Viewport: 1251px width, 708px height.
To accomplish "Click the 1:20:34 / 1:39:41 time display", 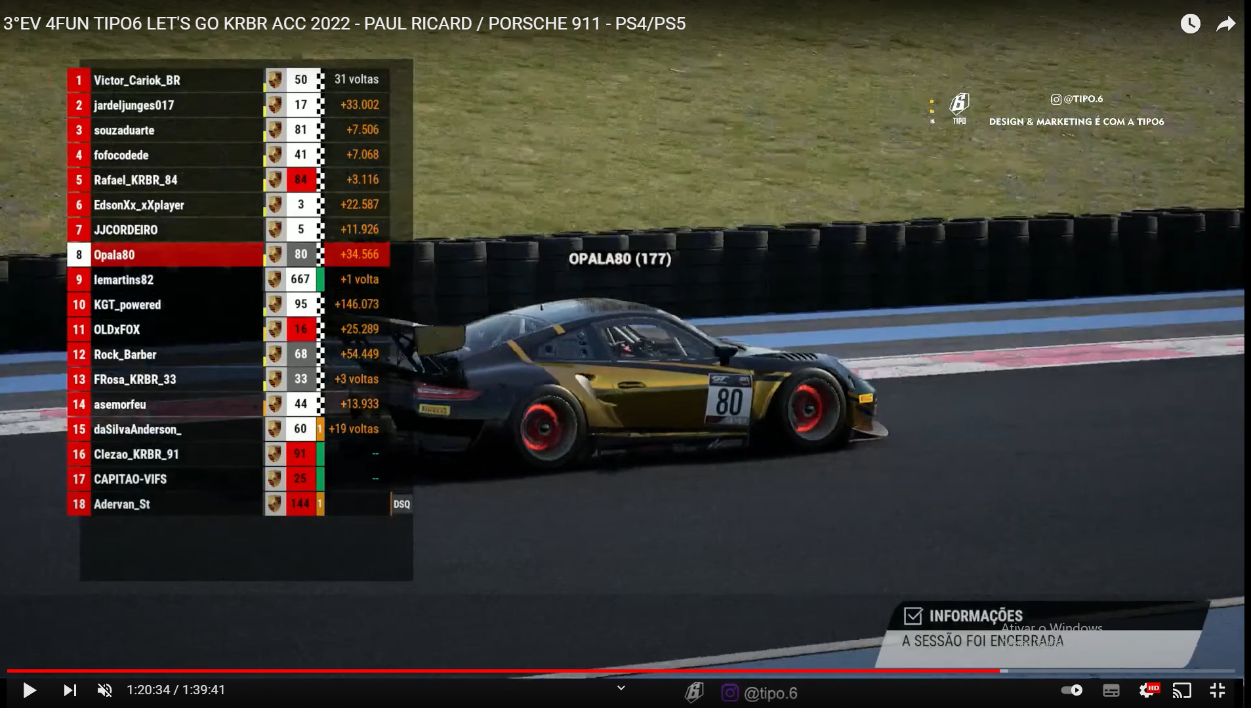I will pyautogui.click(x=176, y=690).
